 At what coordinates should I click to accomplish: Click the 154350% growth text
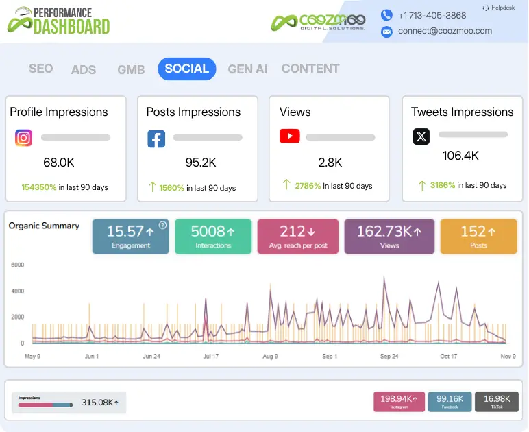(x=39, y=187)
